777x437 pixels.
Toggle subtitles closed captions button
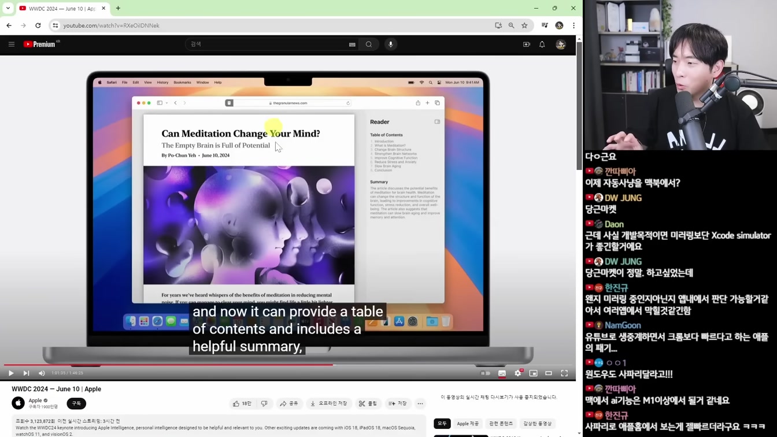[x=502, y=373]
